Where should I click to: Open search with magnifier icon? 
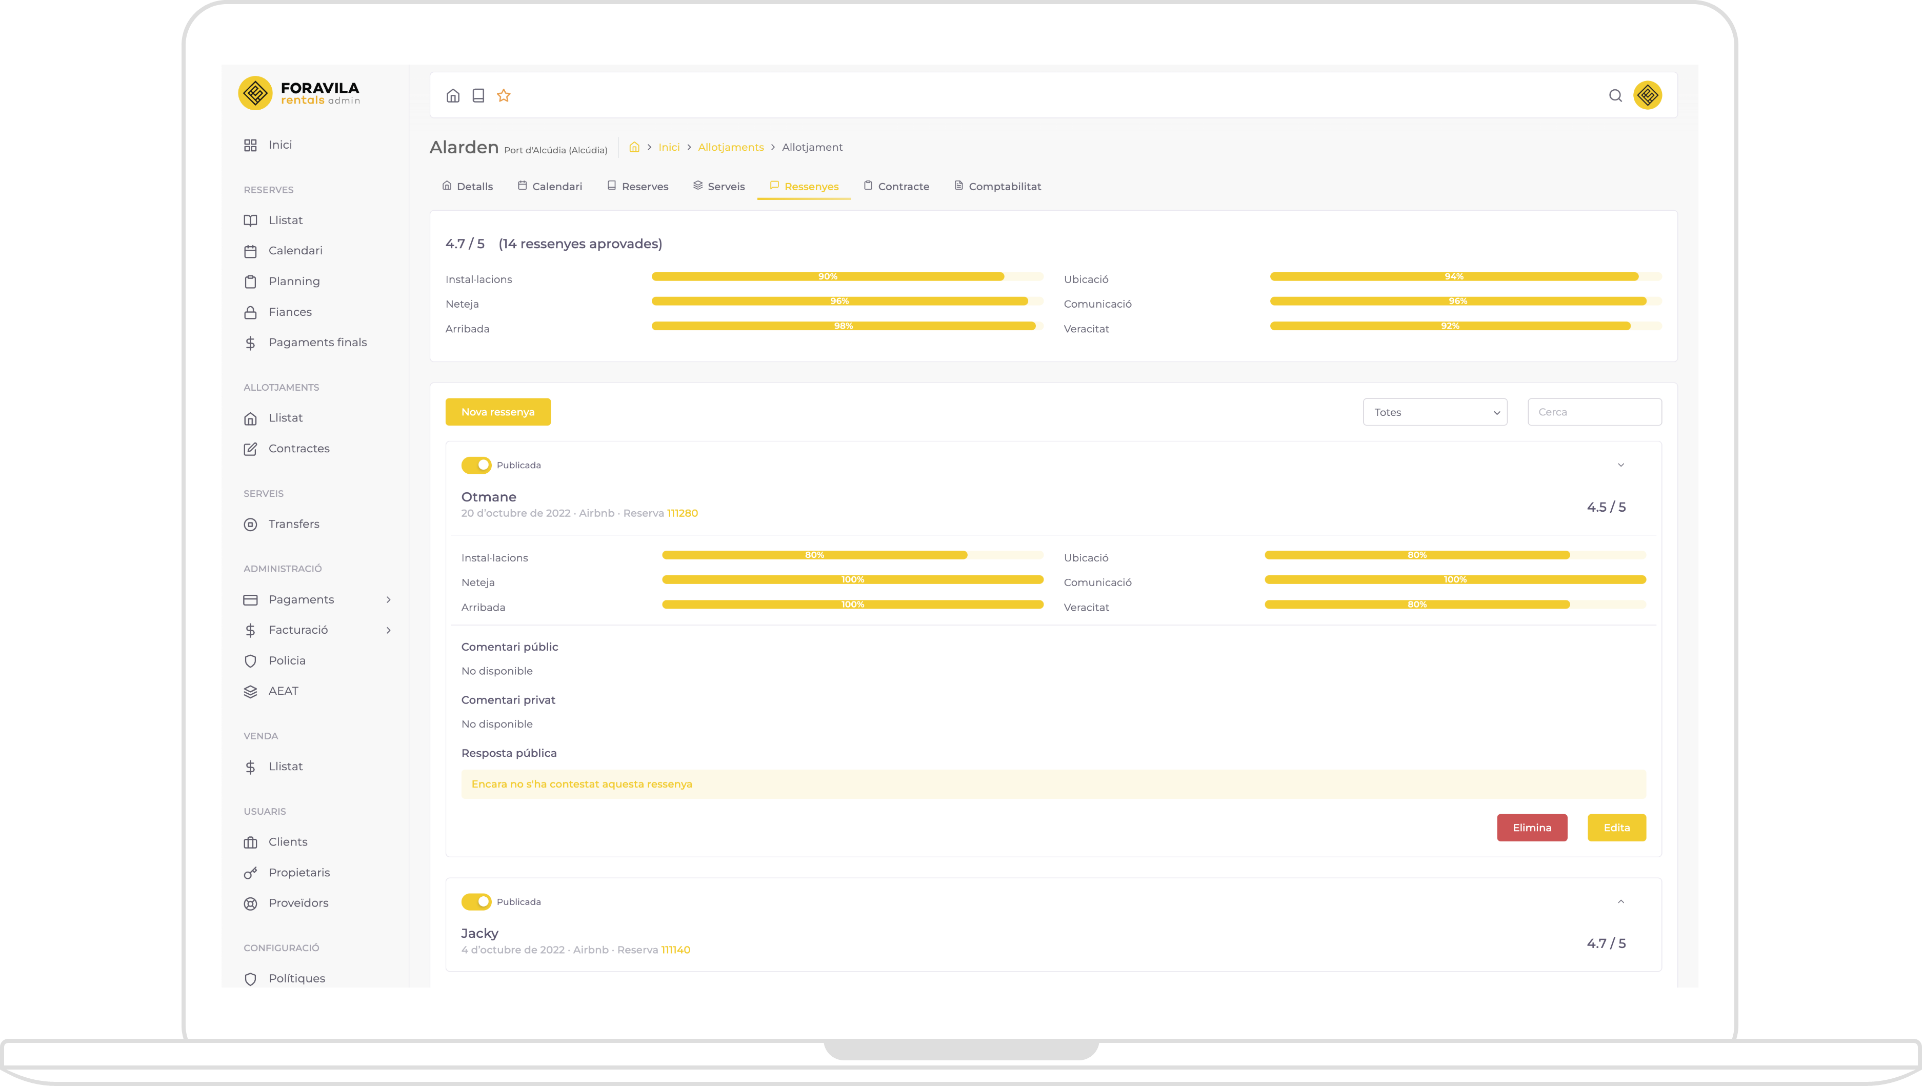tap(1615, 95)
